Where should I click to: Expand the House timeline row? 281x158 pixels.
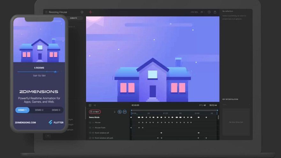[90, 123]
